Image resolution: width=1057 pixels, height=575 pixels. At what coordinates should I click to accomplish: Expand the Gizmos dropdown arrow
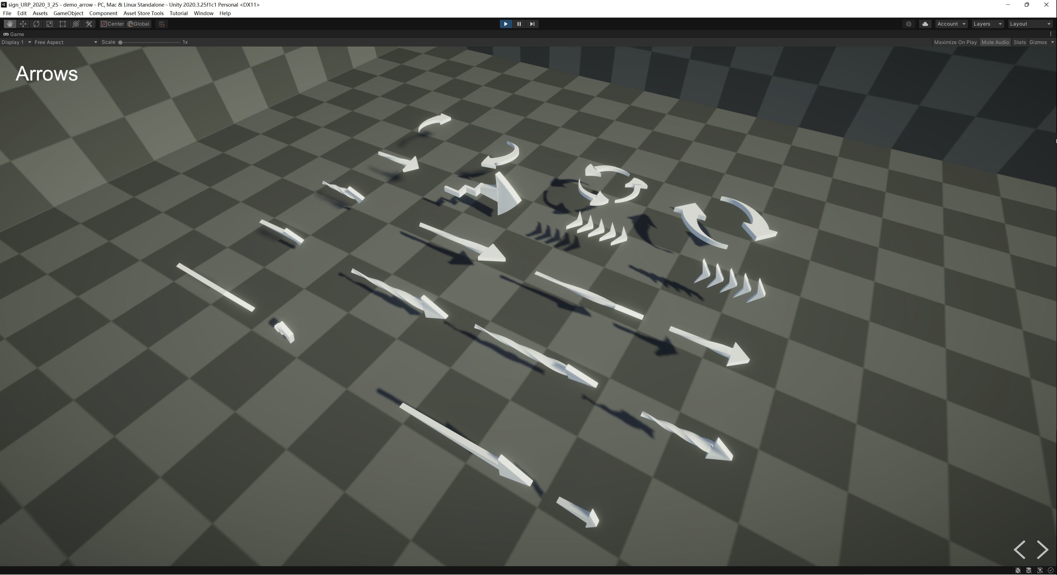pyautogui.click(x=1052, y=42)
